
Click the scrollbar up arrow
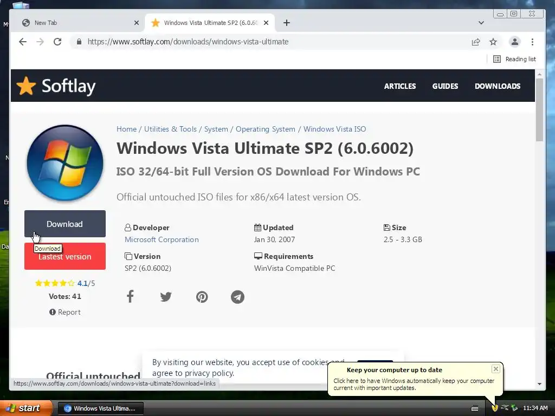[x=539, y=74]
